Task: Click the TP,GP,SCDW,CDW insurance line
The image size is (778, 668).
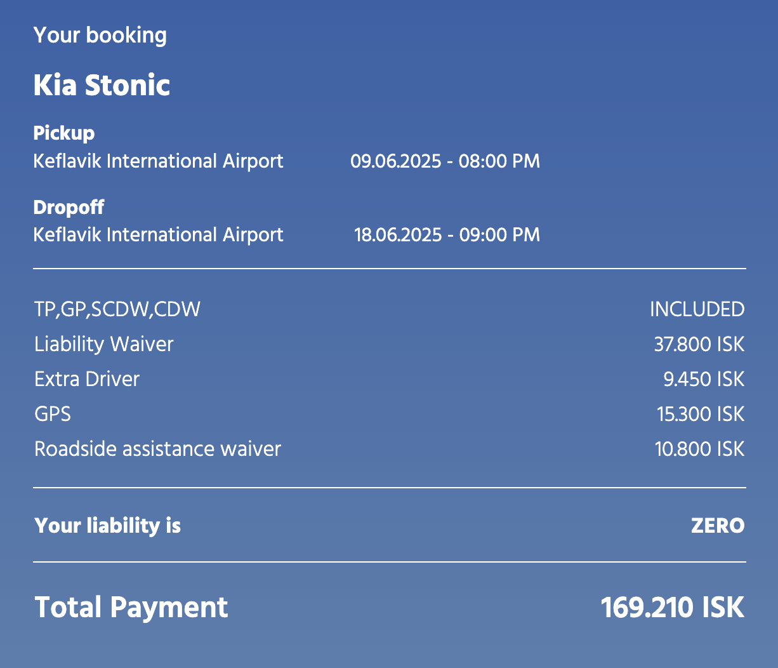Action: tap(117, 310)
